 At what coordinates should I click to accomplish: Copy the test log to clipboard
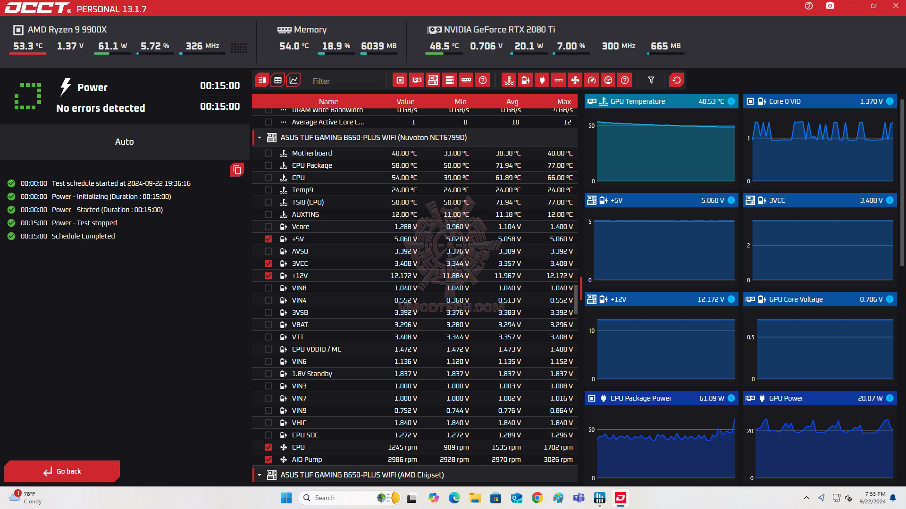pos(237,170)
